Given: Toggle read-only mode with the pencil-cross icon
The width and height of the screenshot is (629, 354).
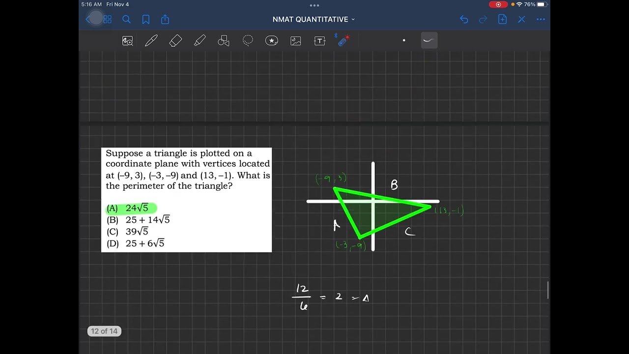Looking at the screenshot, I should point(521,20).
